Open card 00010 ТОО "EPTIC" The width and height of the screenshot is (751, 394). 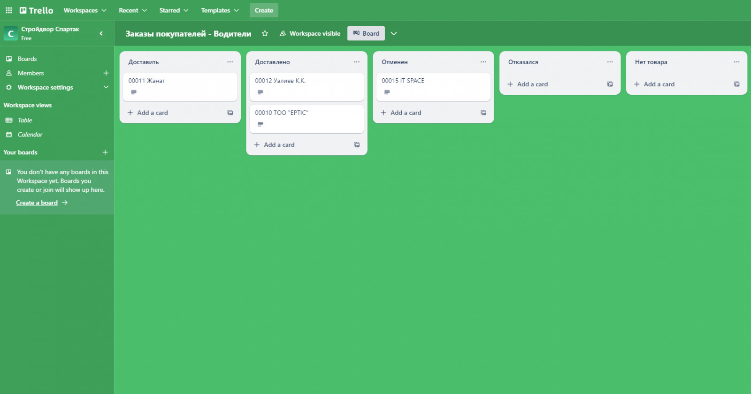[307, 119]
